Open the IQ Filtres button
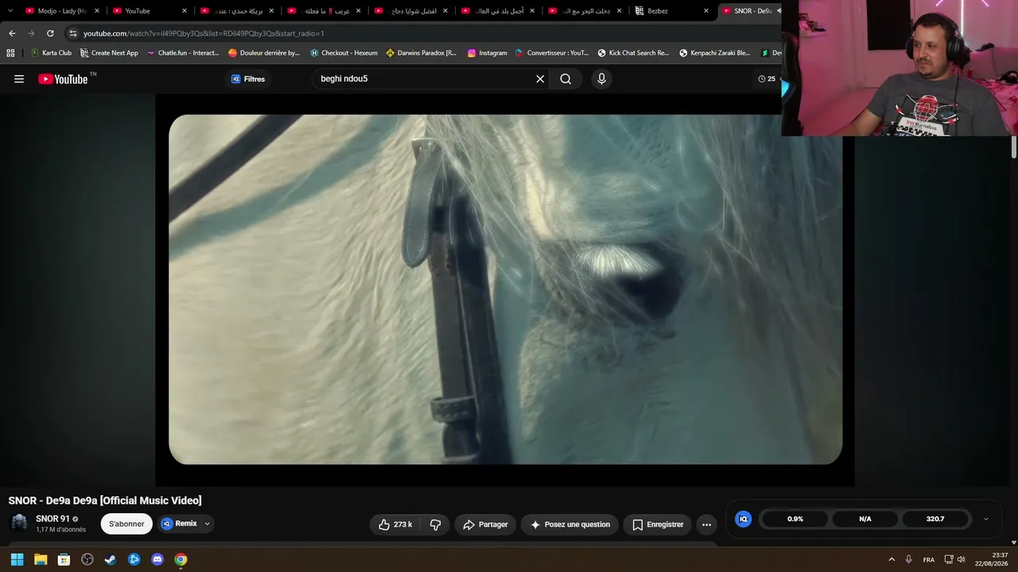The width and height of the screenshot is (1018, 572). pos(248,79)
